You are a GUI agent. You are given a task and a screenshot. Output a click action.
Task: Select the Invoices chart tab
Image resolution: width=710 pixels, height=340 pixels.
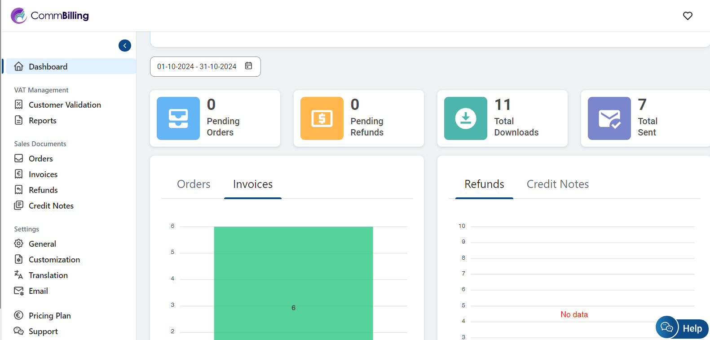(x=253, y=184)
